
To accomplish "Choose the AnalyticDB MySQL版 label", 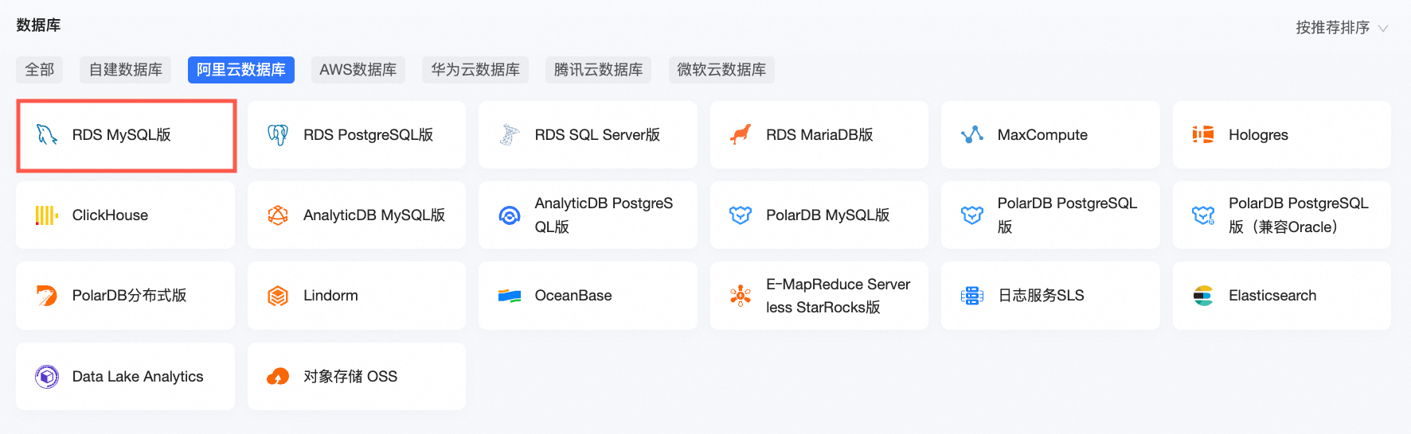I will (374, 215).
